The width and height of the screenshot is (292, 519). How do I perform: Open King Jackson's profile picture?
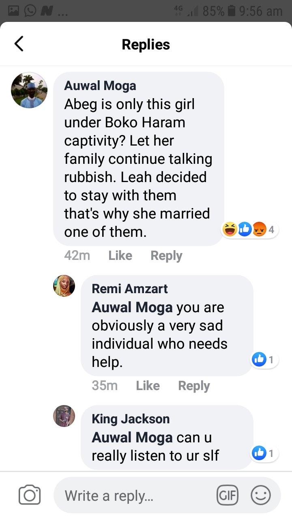click(x=64, y=416)
